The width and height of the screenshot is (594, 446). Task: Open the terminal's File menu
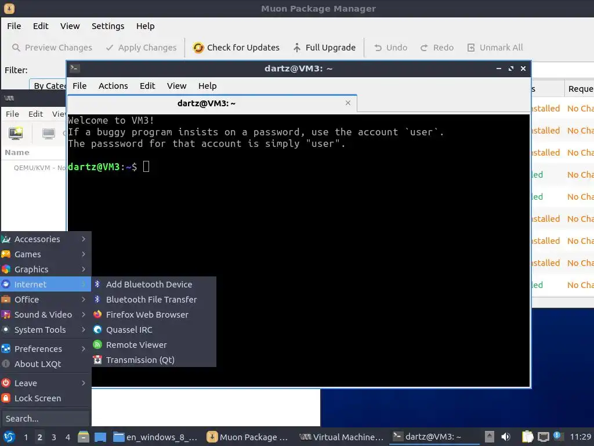[x=79, y=86]
